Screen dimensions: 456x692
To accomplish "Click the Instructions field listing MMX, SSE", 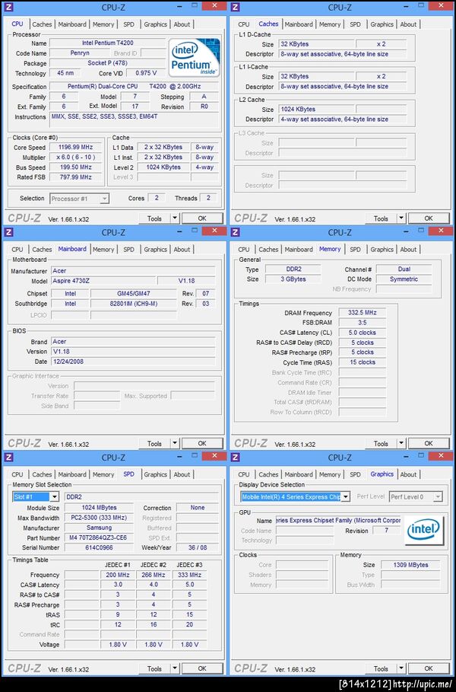I will [x=134, y=120].
